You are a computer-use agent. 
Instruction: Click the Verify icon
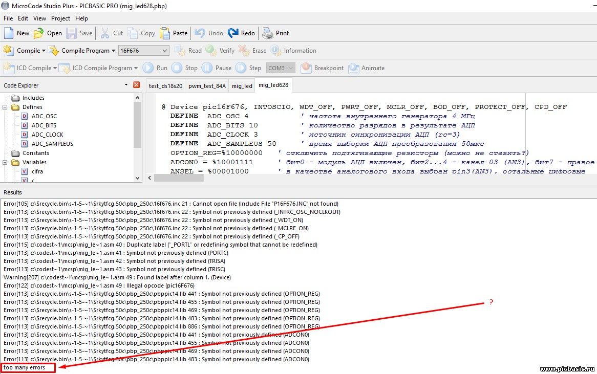(211, 50)
